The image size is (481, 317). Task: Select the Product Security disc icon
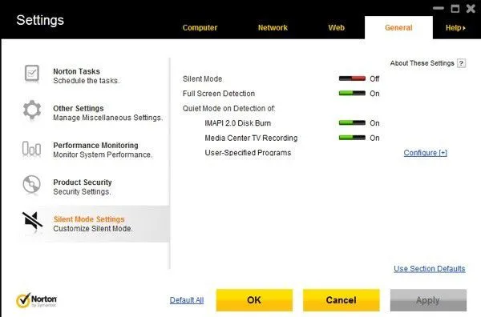(31, 184)
